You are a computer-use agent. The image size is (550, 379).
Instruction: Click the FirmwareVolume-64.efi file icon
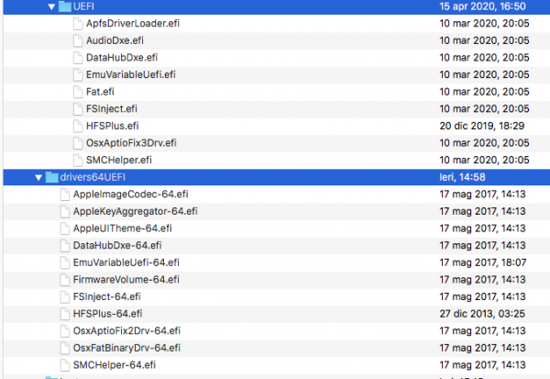pyautogui.click(x=64, y=280)
